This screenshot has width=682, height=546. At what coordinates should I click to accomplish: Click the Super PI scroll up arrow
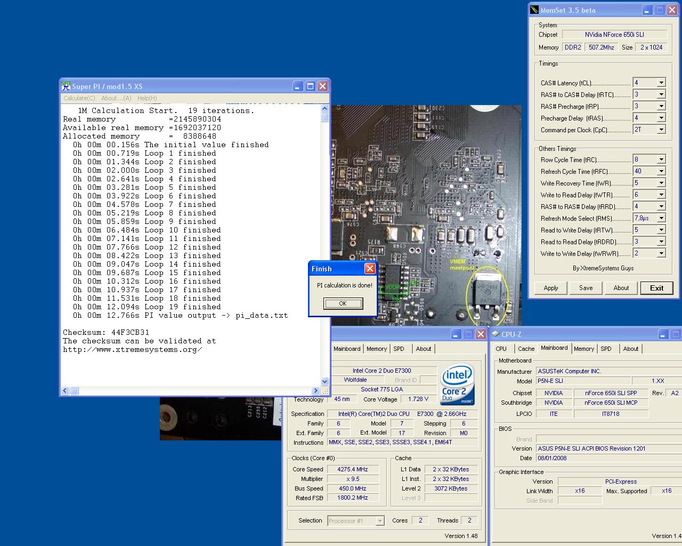pos(325,108)
